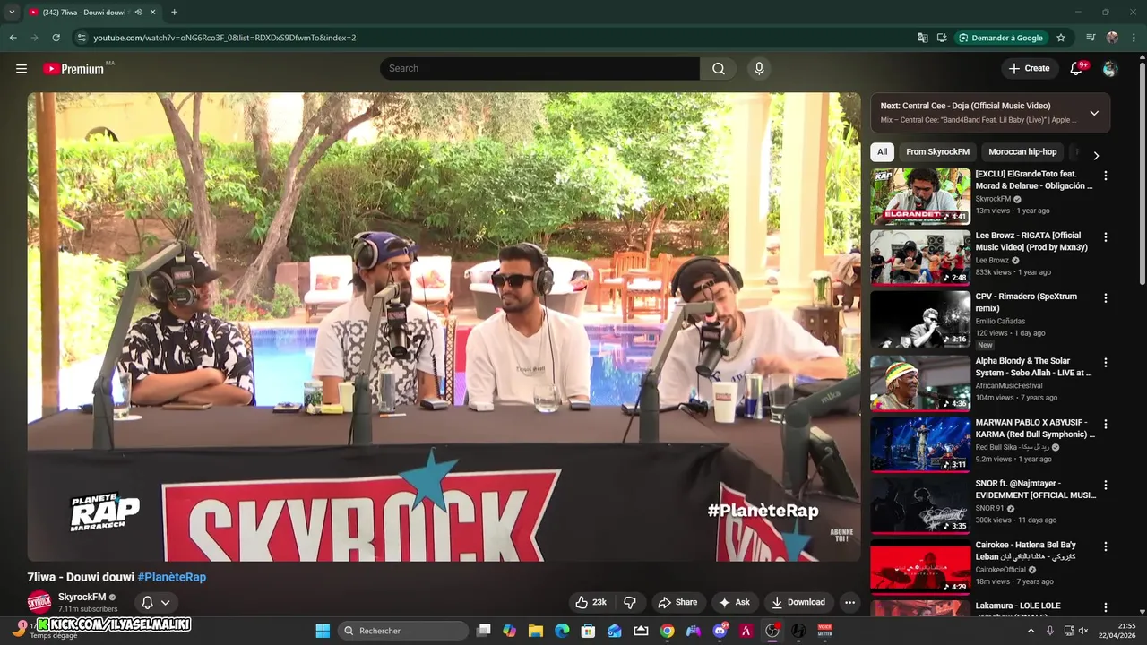Select the From SkyrockFM chip
The image size is (1147, 645).
click(x=937, y=152)
